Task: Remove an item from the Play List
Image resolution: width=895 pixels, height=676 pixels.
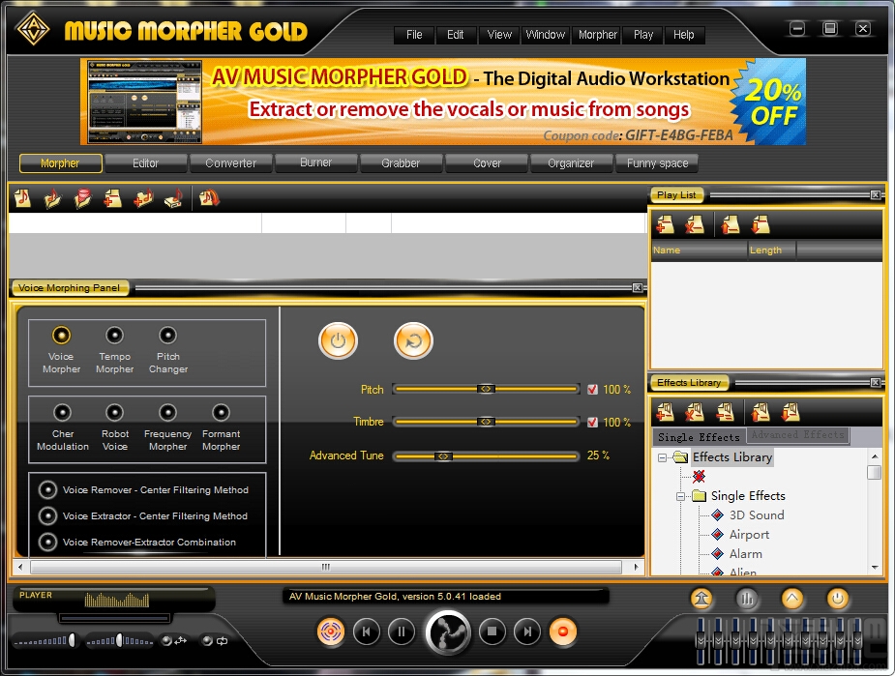Action: click(x=694, y=224)
